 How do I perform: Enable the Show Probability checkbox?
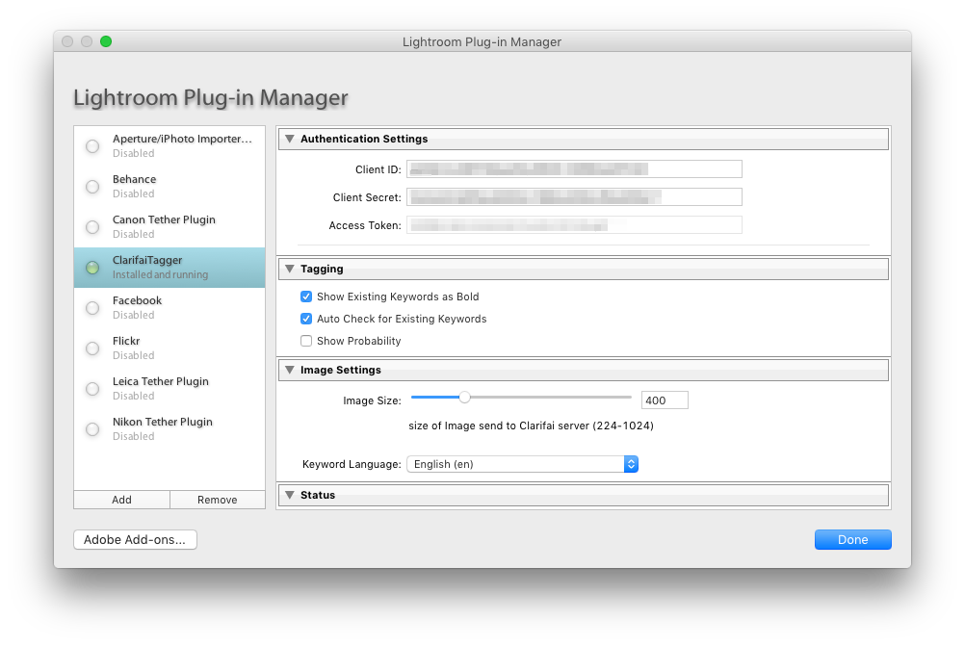(x=306, y=341)
